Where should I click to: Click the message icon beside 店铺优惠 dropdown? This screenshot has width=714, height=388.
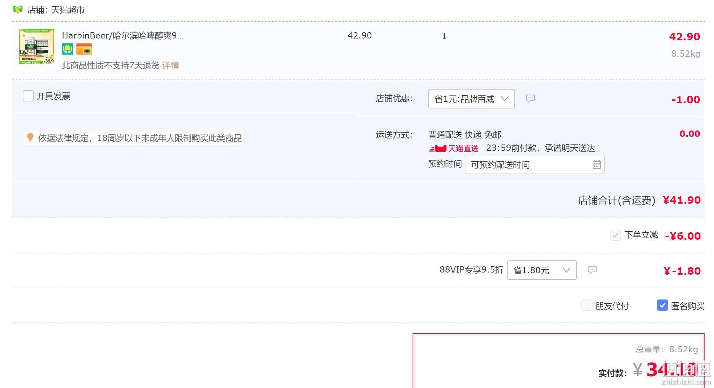[x=530, y=98]
